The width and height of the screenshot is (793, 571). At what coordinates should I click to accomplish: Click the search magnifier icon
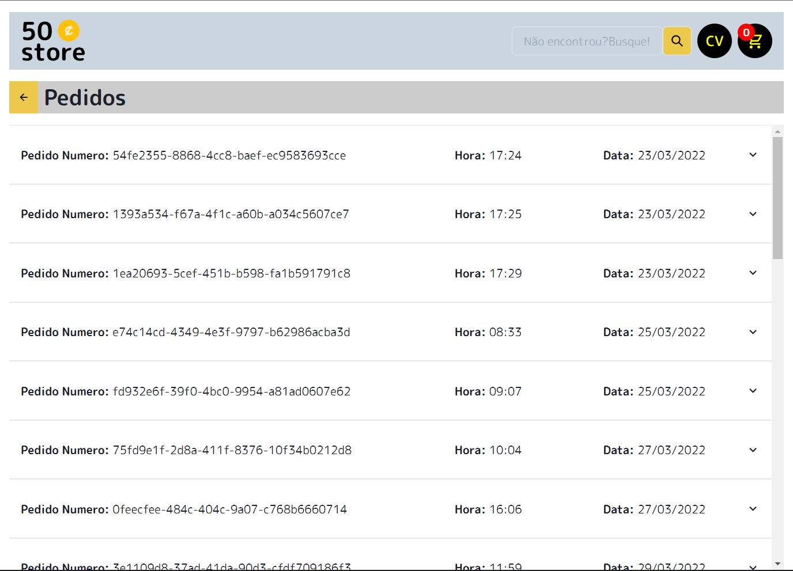tap(677, 41)
